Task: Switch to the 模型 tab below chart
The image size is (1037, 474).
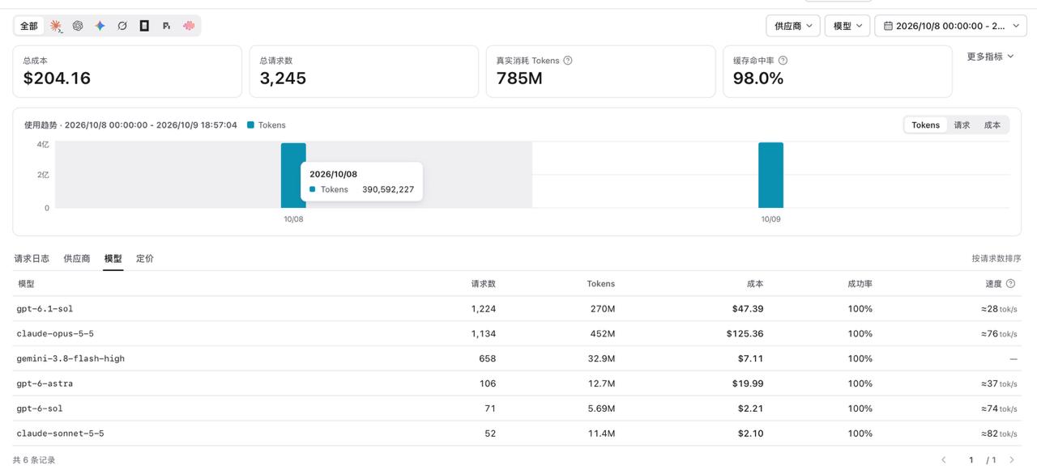Action: click(x=113, y=259)
